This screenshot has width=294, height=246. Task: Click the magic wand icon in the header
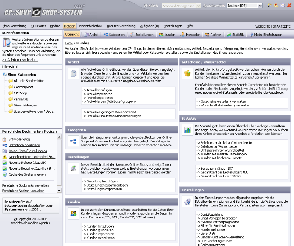click(269, 6)
